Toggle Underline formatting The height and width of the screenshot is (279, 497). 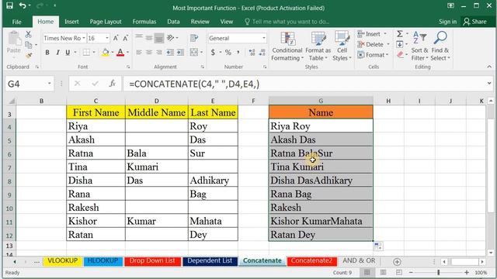[68, 53]
